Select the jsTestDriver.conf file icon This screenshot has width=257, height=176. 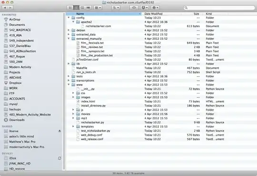[x=73, y=59]
